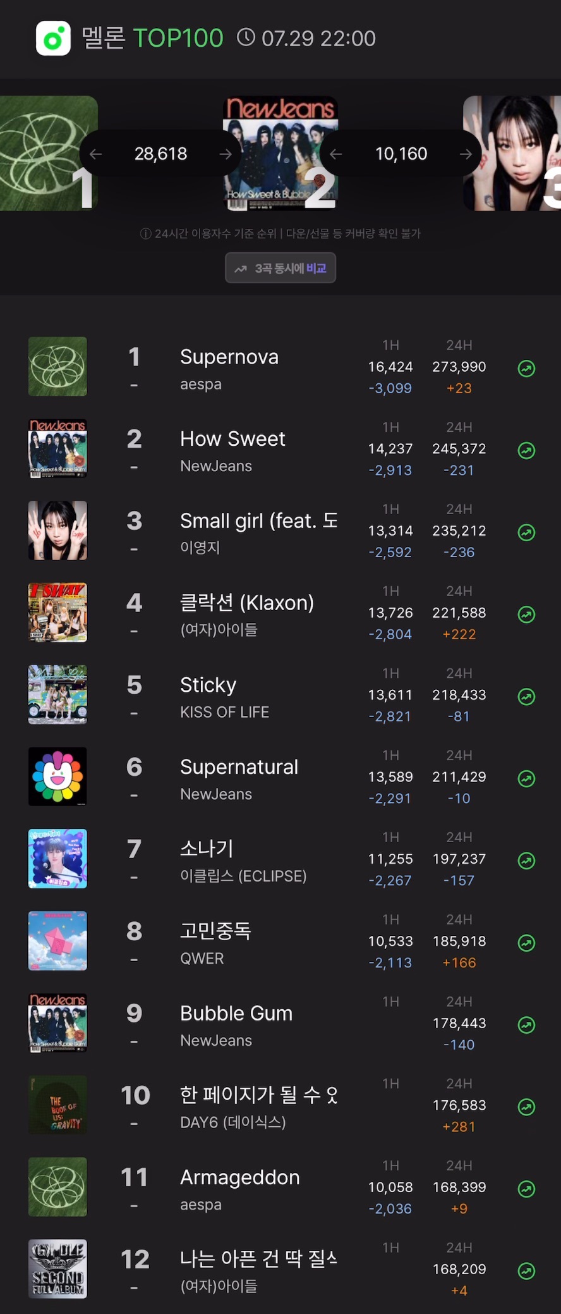This screenshot has width=561, height=1314.
Task: Open the trend chart icon for Supernova
Action: pyautogui.click(x=526, y=369)
